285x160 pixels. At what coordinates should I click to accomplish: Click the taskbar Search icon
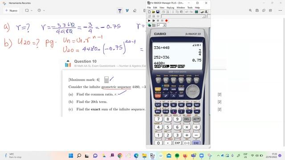tap(79, 156)
